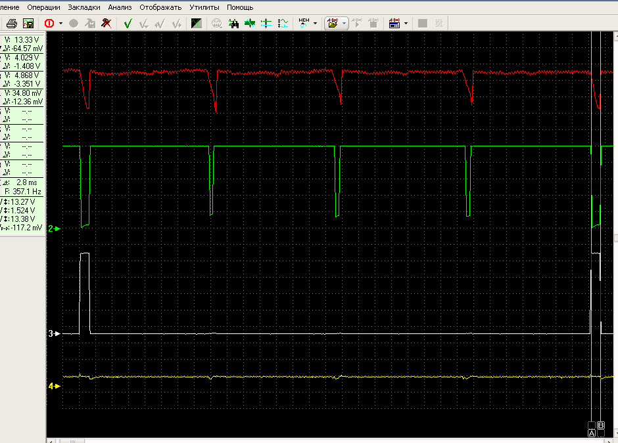Open the Утилиты menu
Screen dimensions: 618x443
point(204,7)
